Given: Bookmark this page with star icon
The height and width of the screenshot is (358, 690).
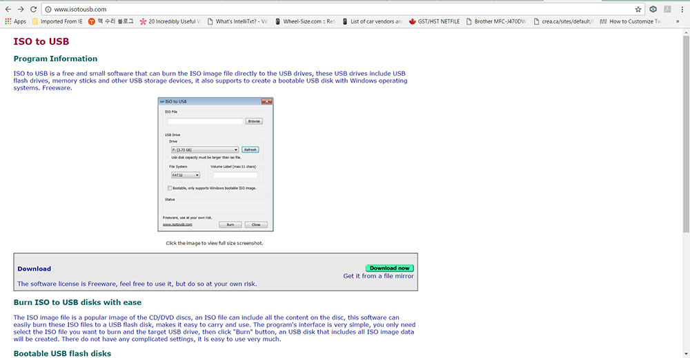Looking at the screenshot, I should point(638,9).
